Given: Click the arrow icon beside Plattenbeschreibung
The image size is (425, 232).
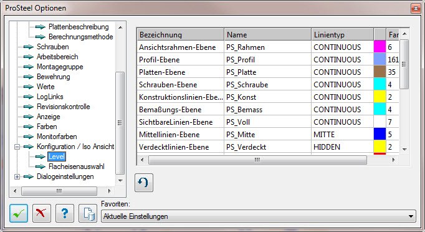Looking at the screenshot, I should point(41,27).
